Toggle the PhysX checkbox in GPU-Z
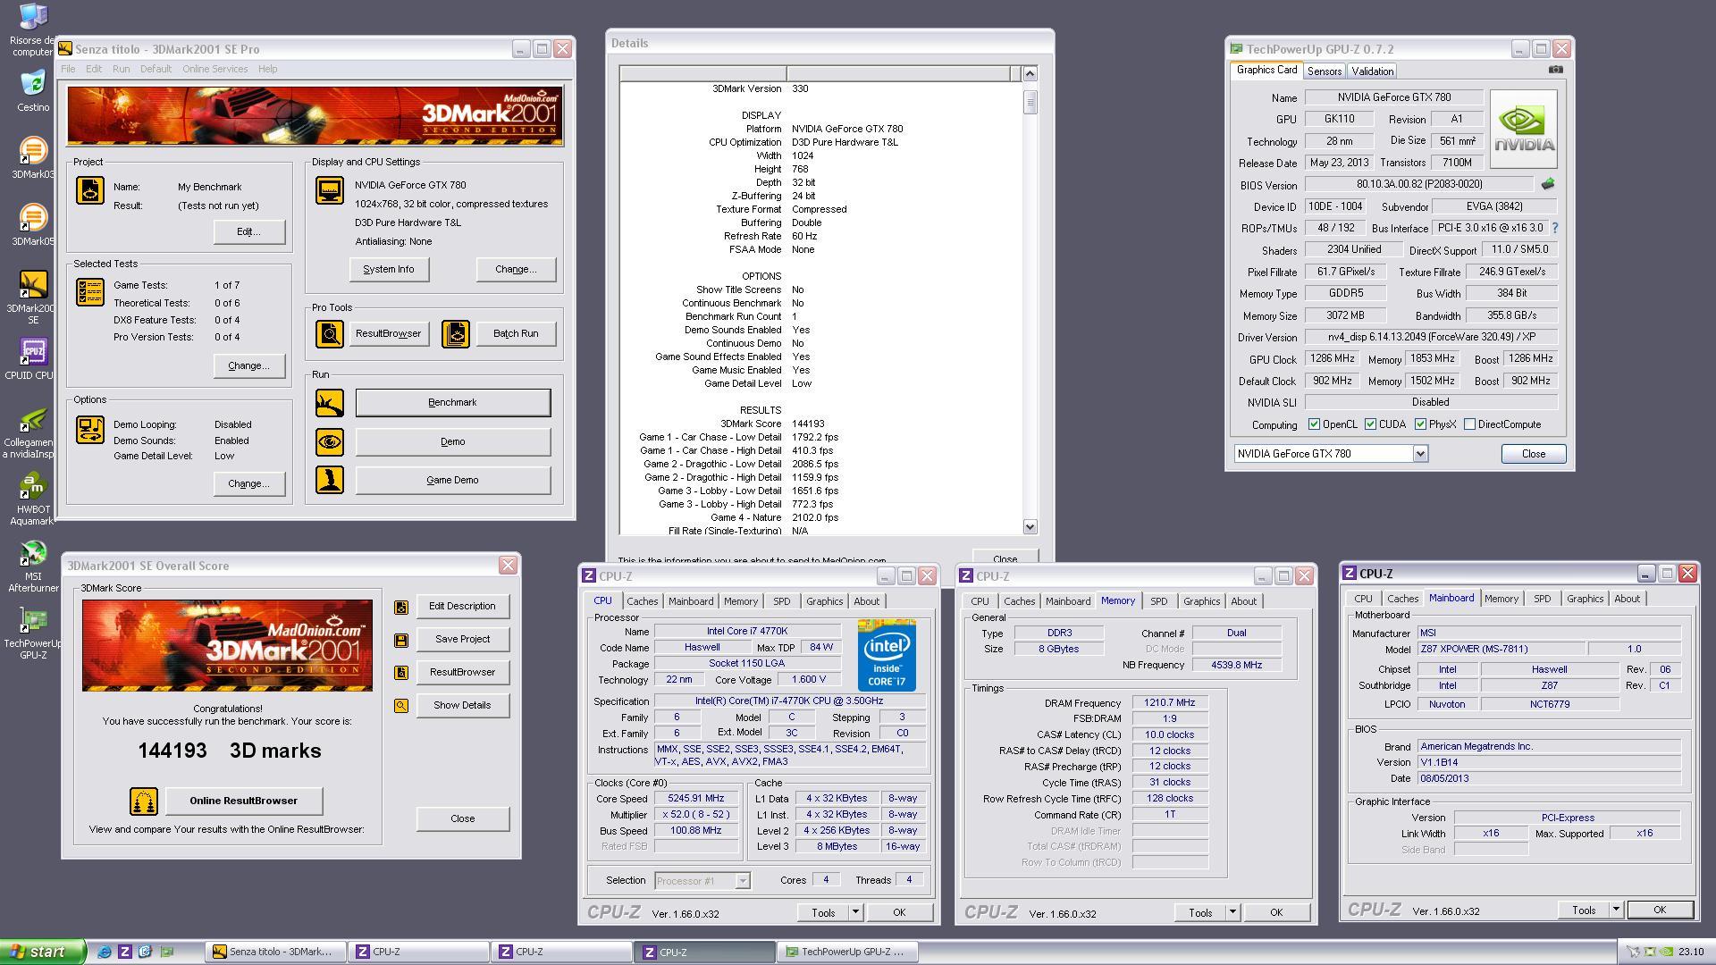Viewport: 1716px width, 965px height. [x=1420, y=424]
